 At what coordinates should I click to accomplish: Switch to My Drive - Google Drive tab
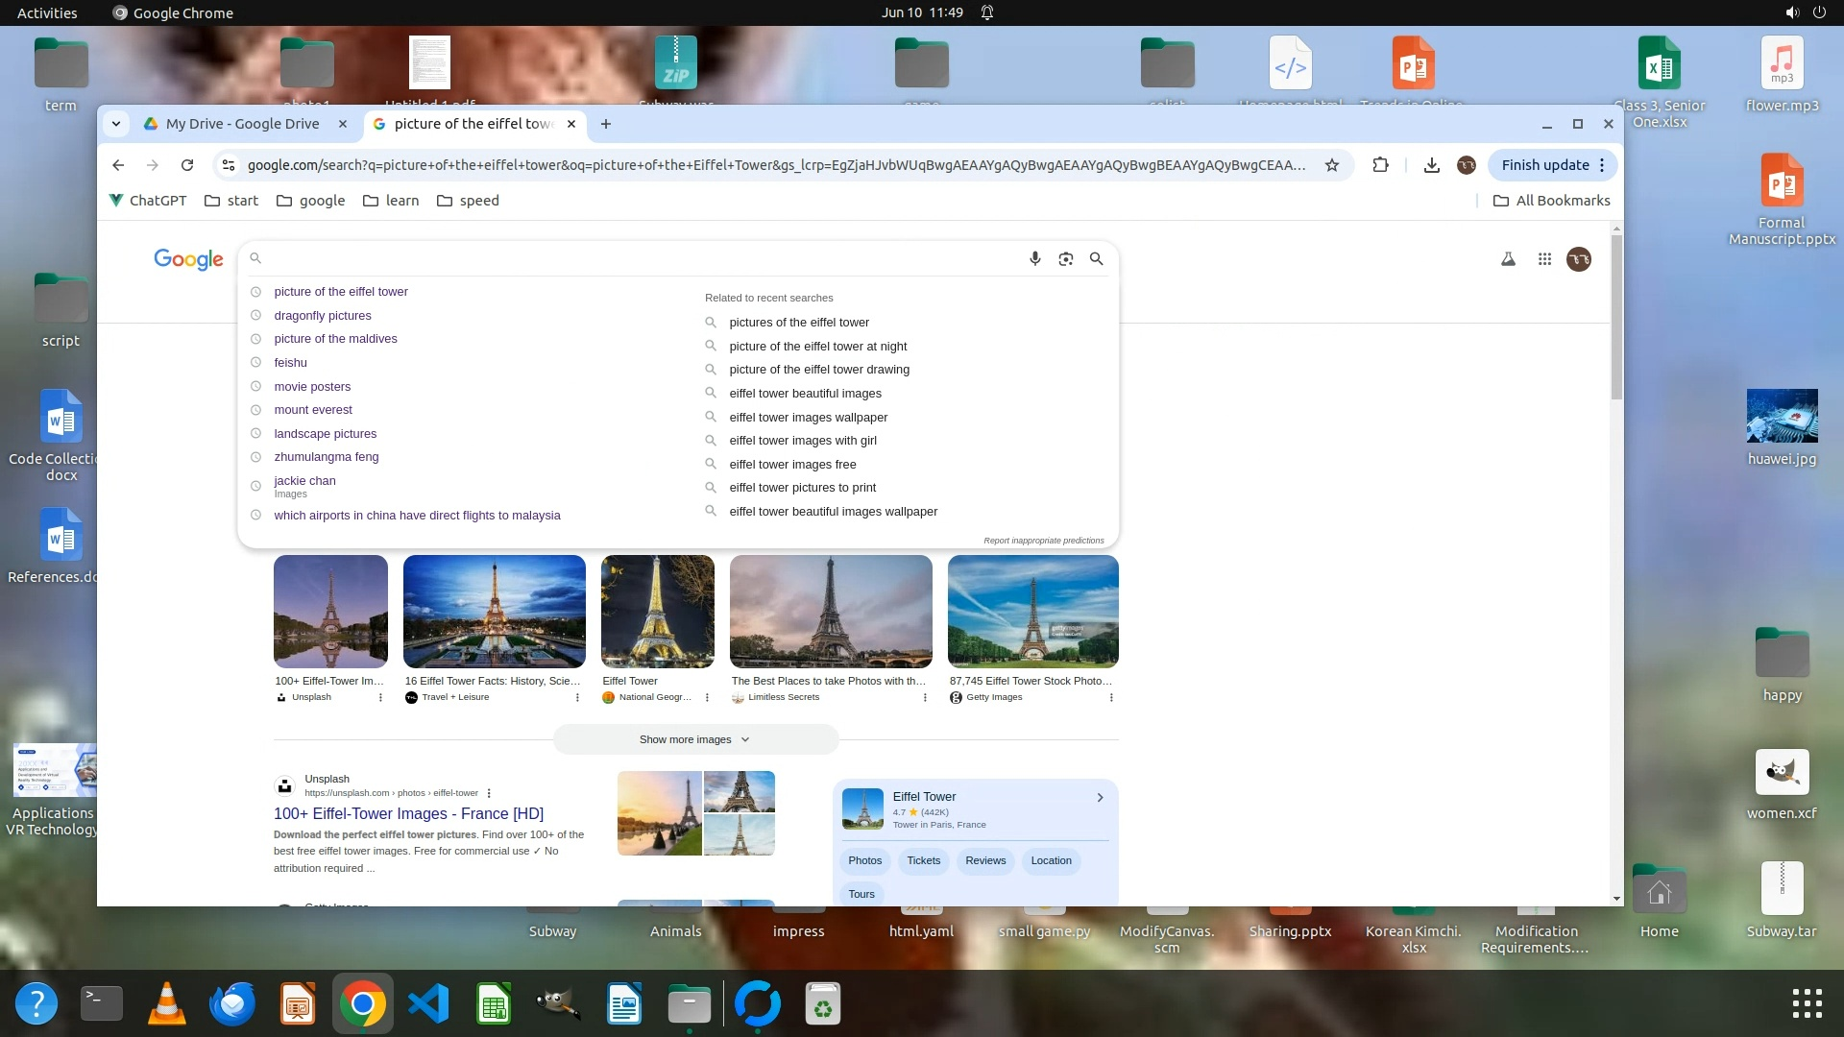coord(242,124)
